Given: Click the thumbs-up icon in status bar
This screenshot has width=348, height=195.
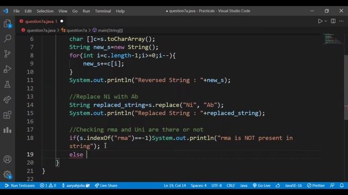Looking at the screenshot, I should (278, 185).
